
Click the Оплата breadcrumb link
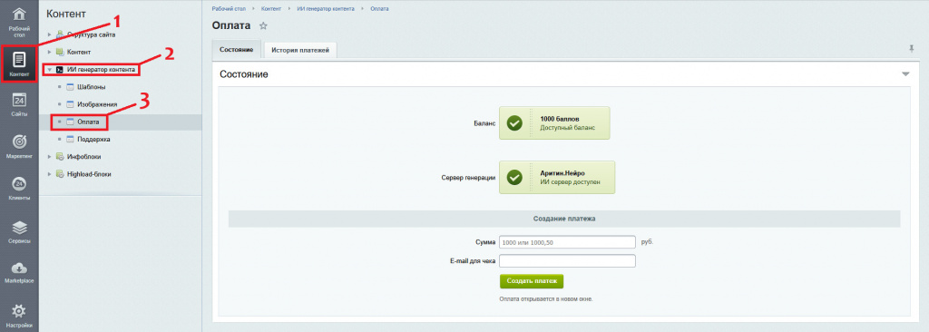pos(380,9)
